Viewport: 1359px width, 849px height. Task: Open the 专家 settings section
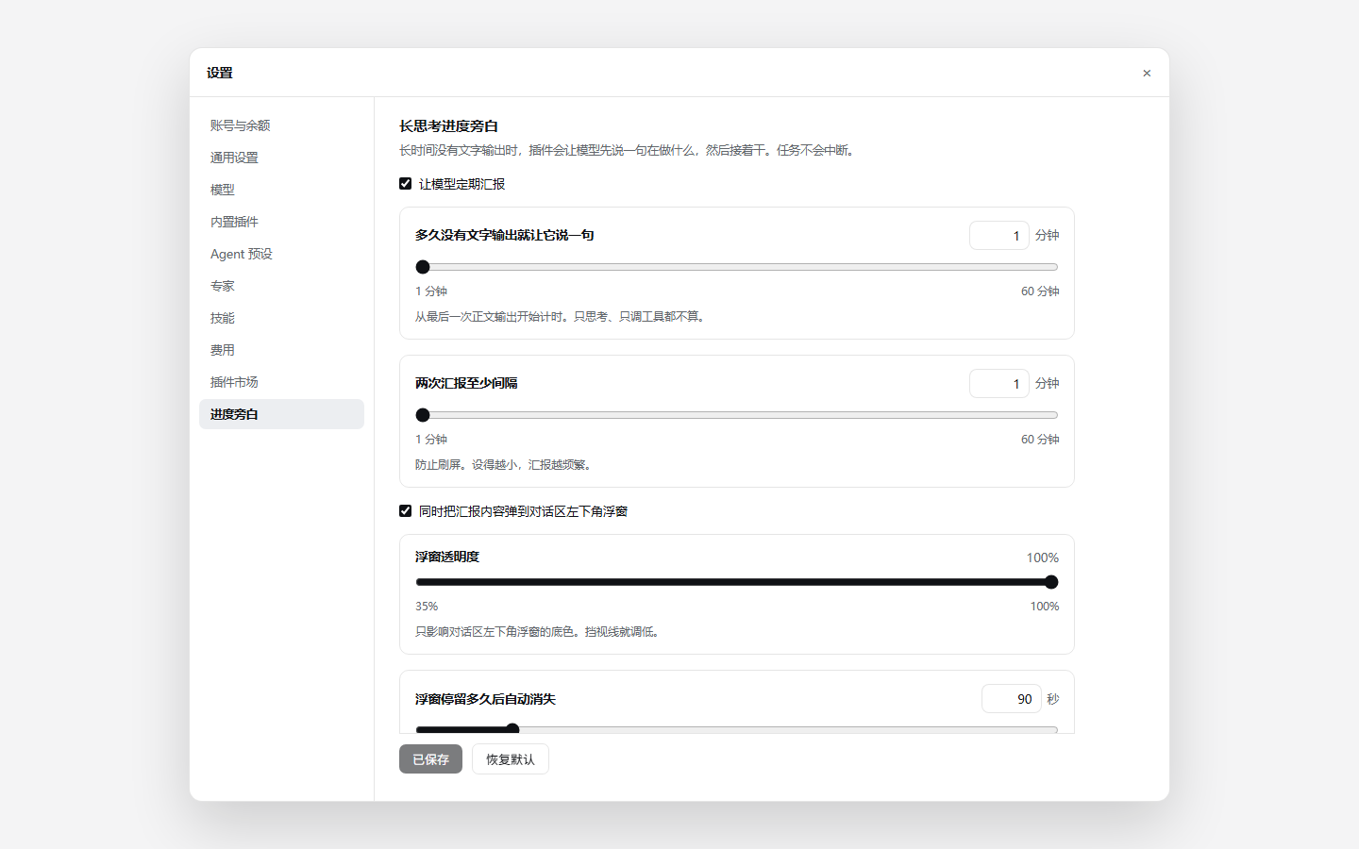click(x=281, y=286)
